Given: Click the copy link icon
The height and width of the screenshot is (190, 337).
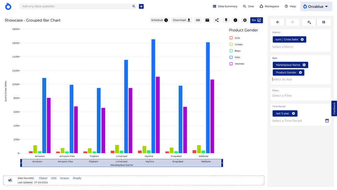Looking at the screenshot, I should pos(198,20).
